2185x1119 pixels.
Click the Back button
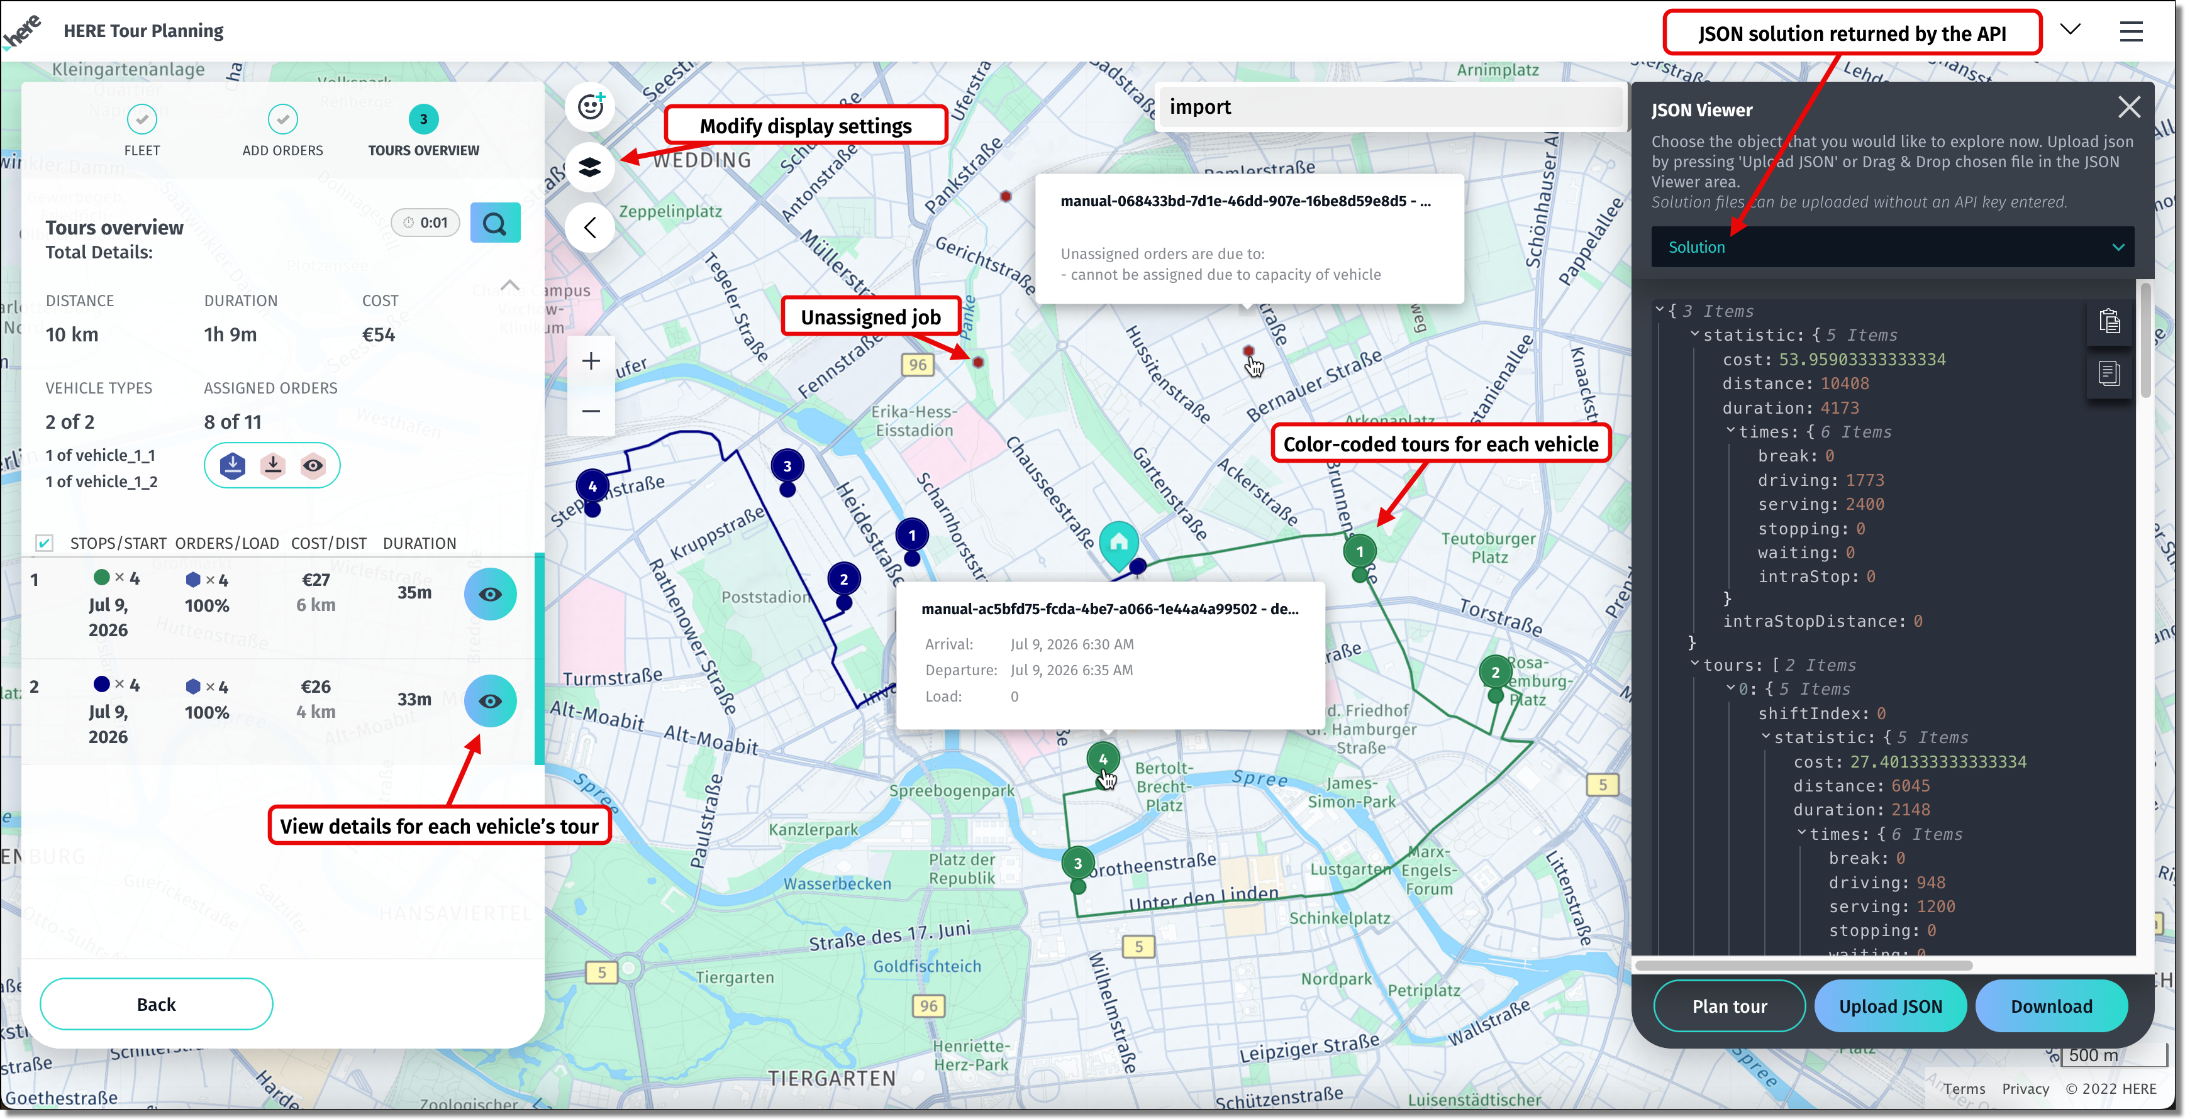click(x=156, y=1005)
